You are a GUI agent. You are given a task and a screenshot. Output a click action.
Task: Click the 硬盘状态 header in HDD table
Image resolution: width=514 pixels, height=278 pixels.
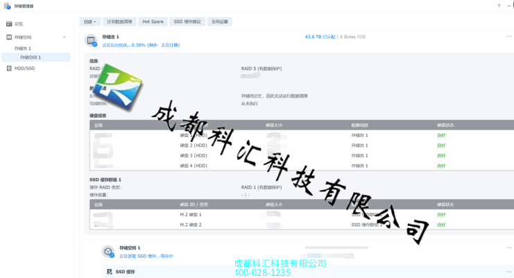[x=445, y=125]
